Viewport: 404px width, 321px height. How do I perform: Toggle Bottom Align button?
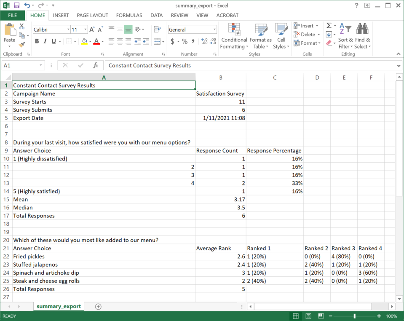(x=128, y=29)
